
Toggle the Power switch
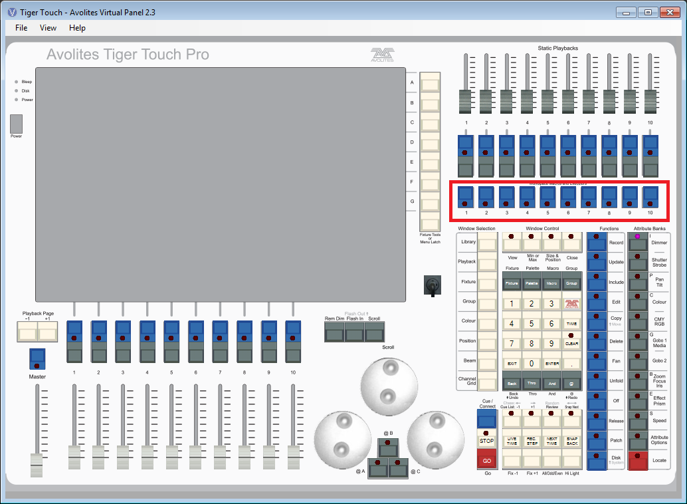(x=17, y=124)
